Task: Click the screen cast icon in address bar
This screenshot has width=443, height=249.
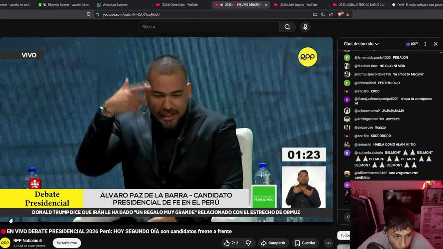Action: coord(315,15)
